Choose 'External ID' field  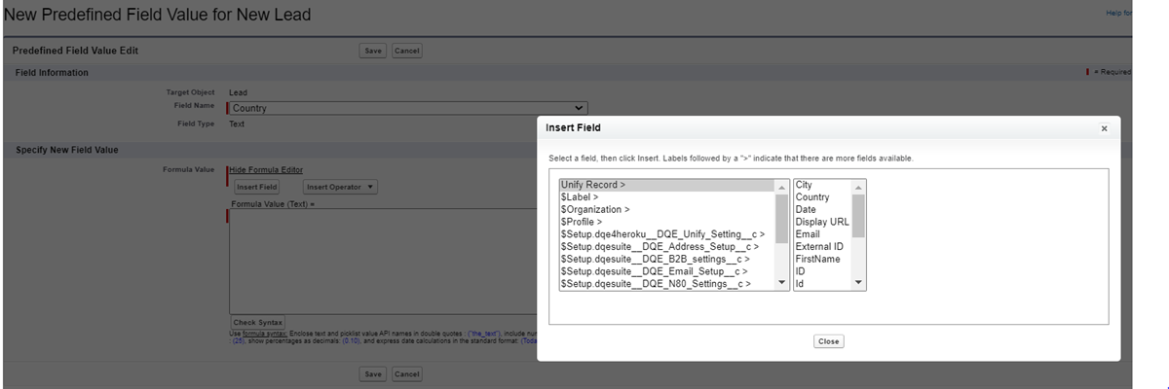822,247
